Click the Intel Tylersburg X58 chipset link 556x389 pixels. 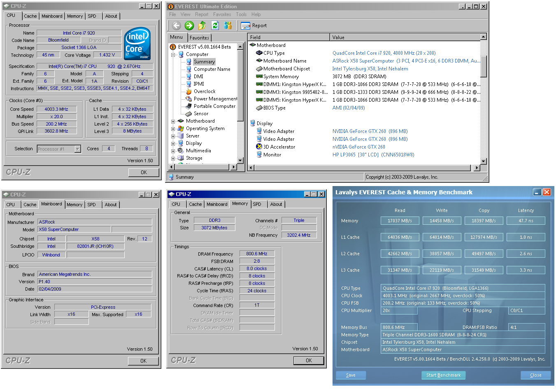pos(370,69)
